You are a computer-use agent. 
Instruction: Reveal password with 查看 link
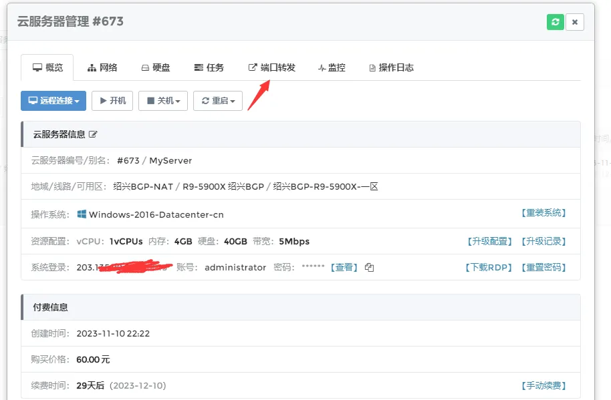coord(344,267)
